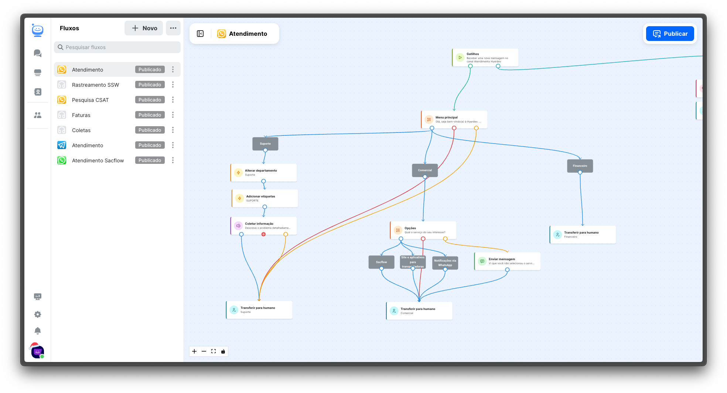Screen dimensions: 727x393
Task: Zoom in on the flow canvas
Action: pyautogui.click(x=194, y=351)
